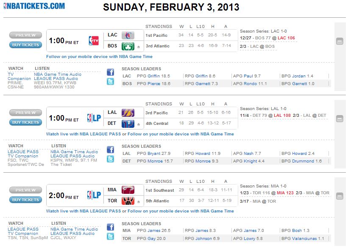Collapse the LAL at DET game panel
This screenshot has height=248, width=348.
coord(340,118)
